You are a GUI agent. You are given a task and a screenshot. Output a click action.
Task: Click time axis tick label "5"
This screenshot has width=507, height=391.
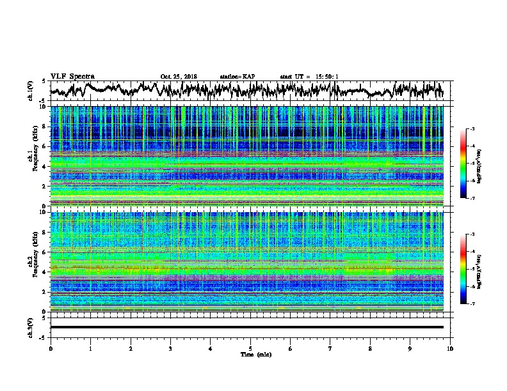coord(250,349)
